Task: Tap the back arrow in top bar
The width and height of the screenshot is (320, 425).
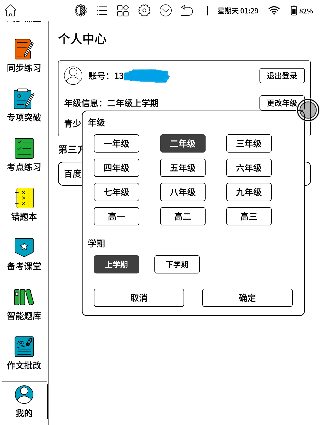Action: pos(187,11)
